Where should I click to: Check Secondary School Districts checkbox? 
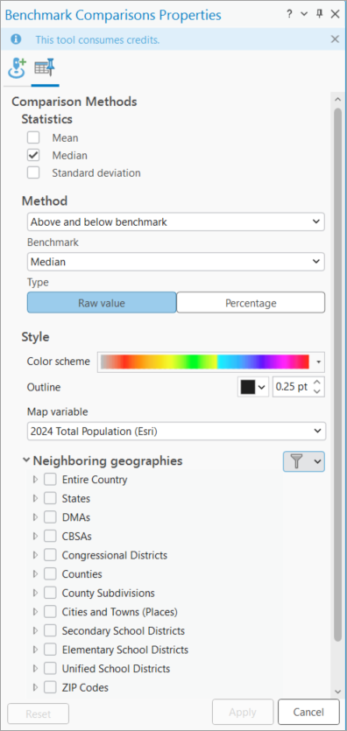[50, 631]
